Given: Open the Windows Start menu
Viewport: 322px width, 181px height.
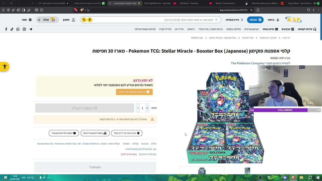Looking at the screenshot, I should (x=318, y=178).
